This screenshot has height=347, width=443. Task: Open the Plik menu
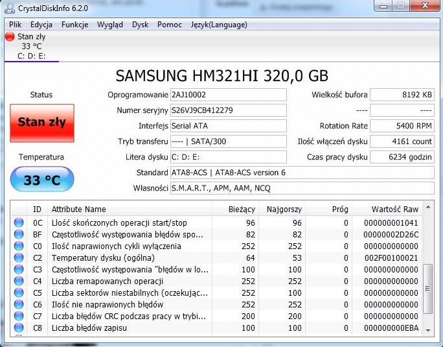(x=15, y=25)
